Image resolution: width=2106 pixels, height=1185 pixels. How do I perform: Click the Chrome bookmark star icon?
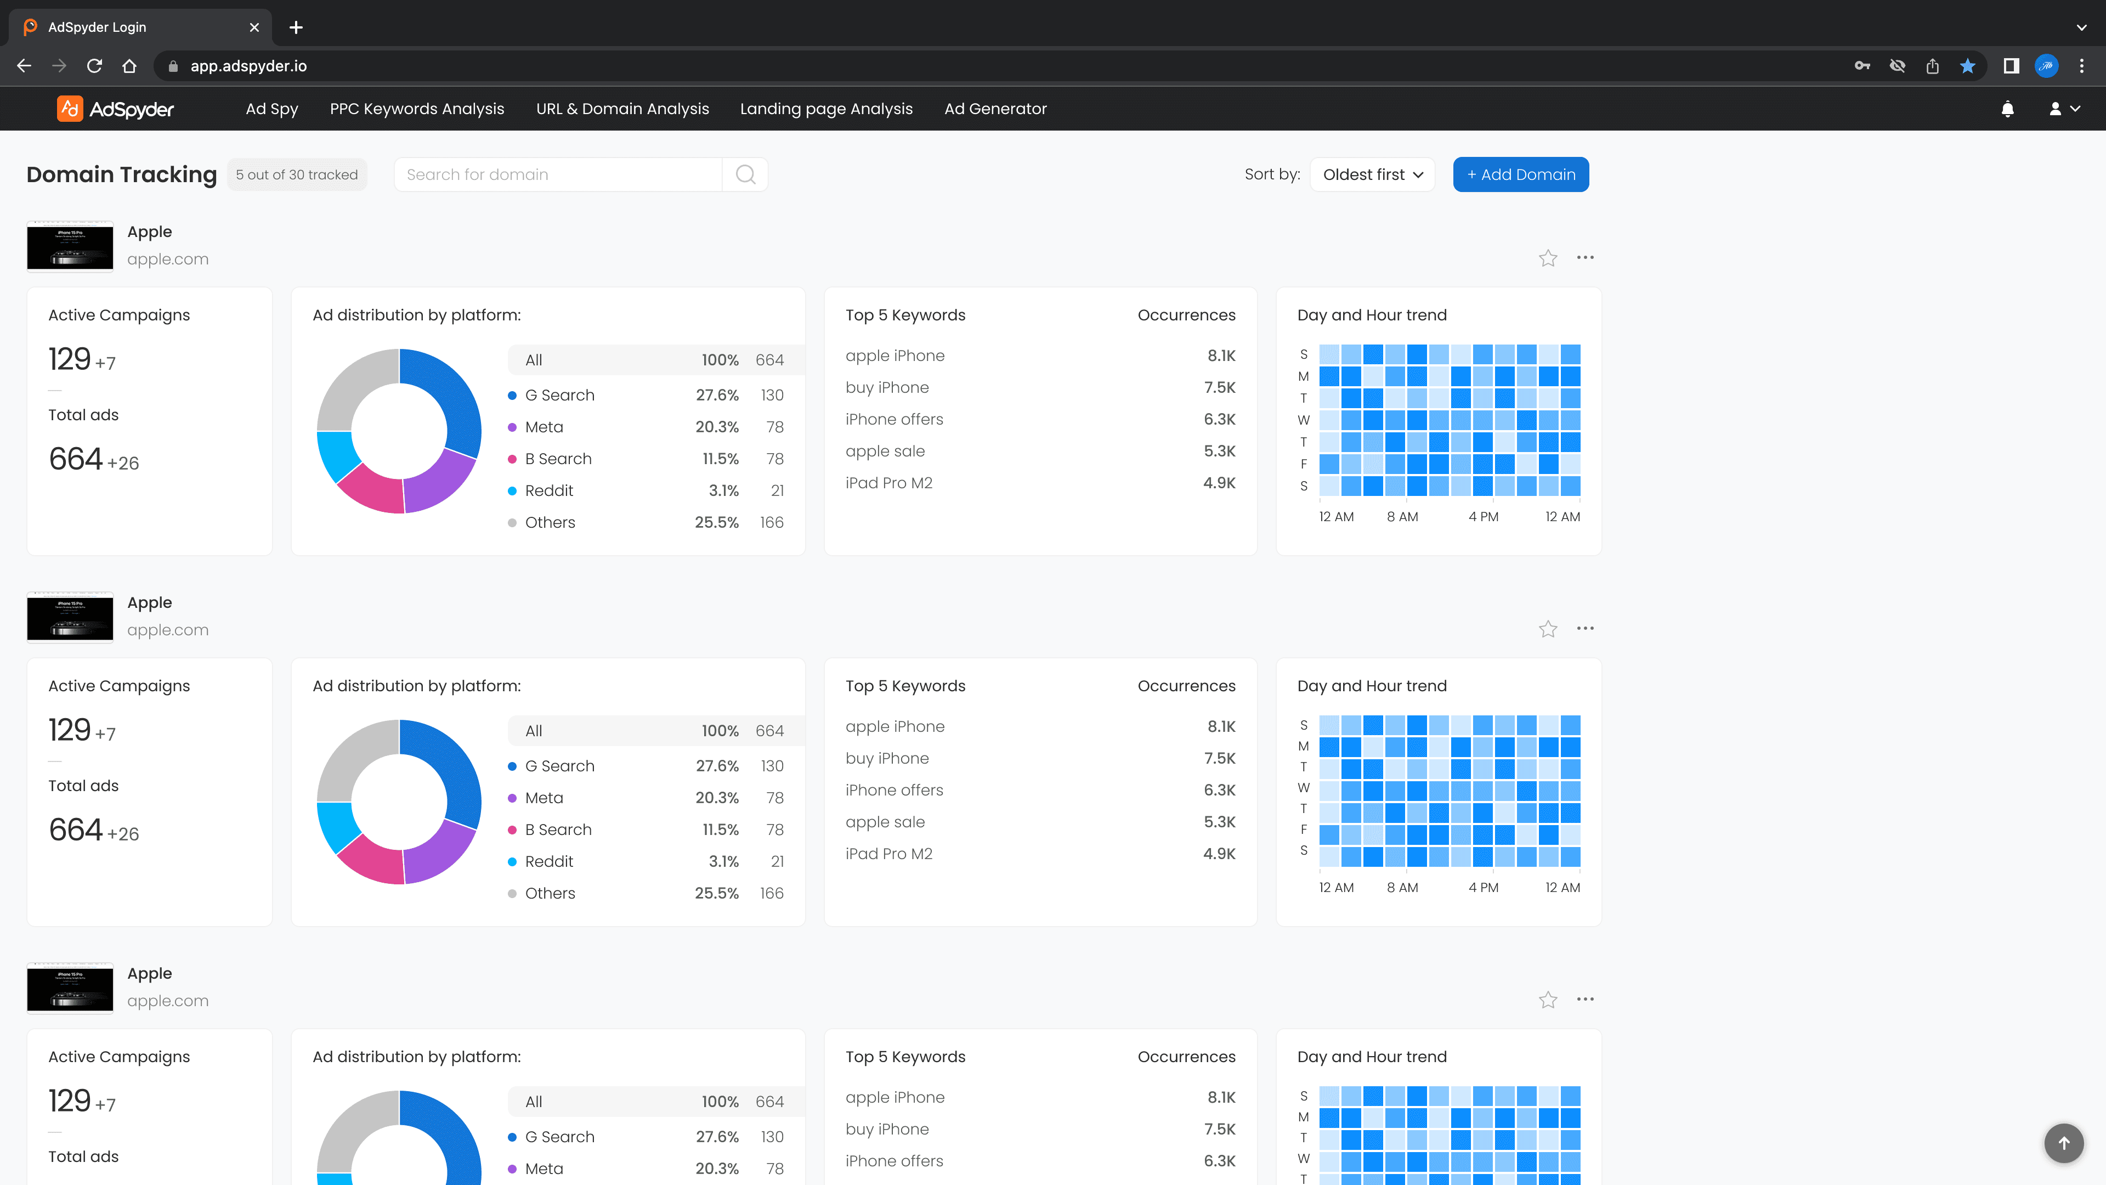coord(1967,66)
